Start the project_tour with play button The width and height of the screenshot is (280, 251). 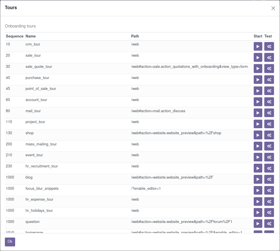click(258, 124)
